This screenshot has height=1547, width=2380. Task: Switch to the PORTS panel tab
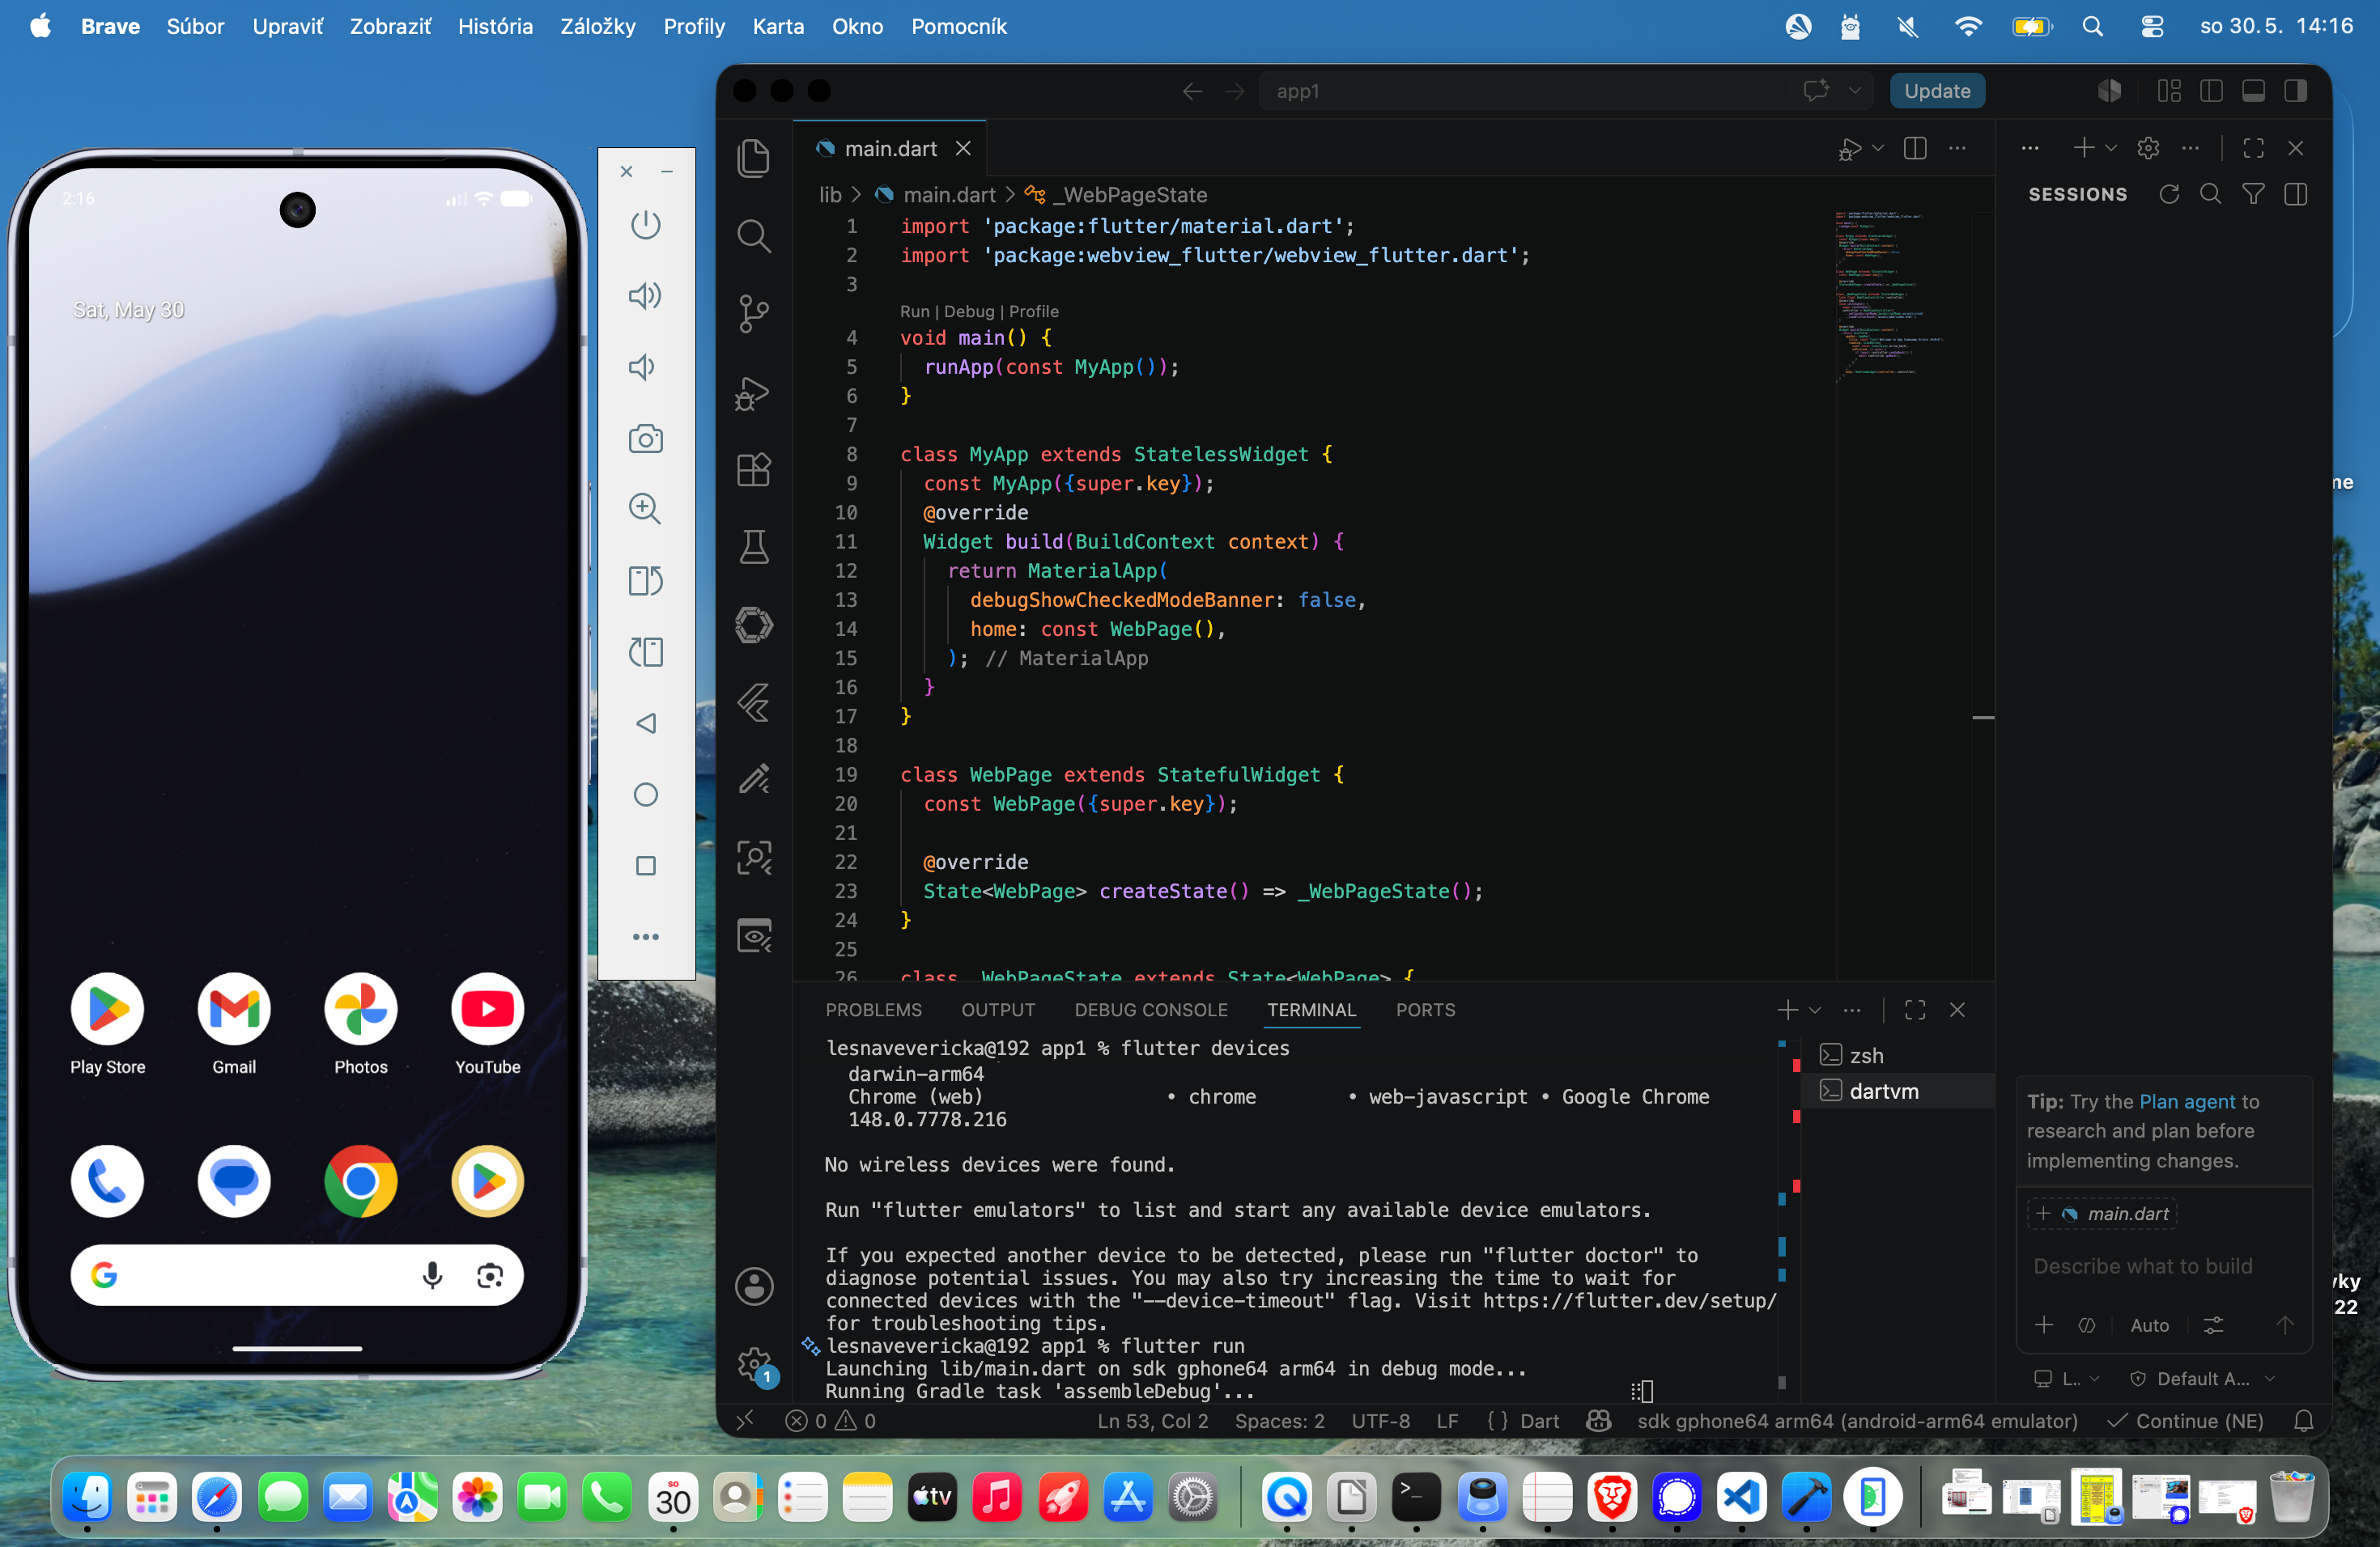coord(1425,1011)
